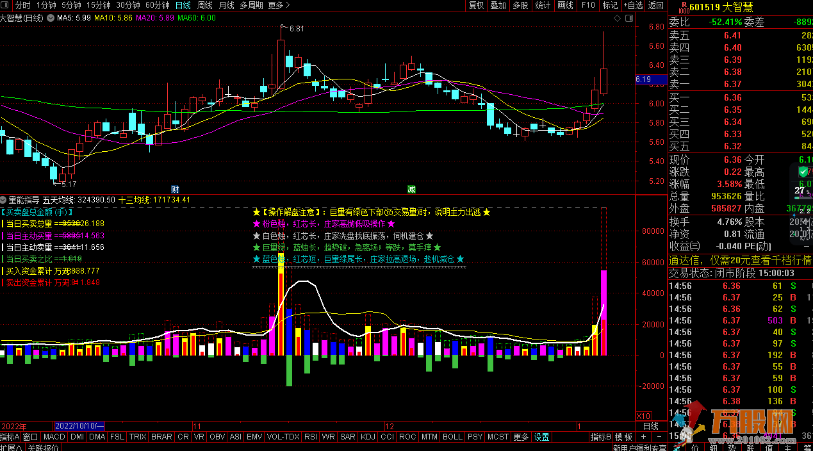
Task: Select the 月线 monthly chart tab
Action: pos(227,5)
